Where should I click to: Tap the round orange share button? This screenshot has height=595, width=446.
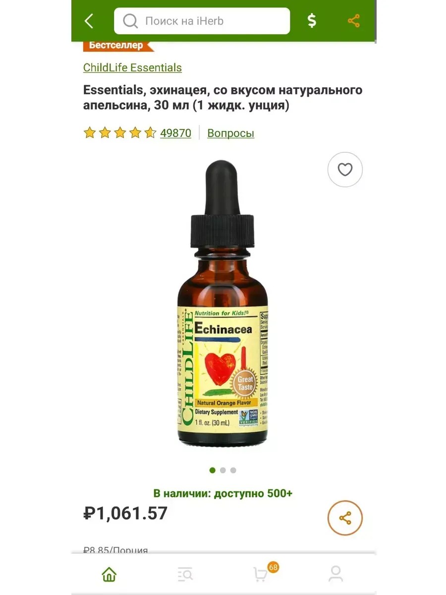pos(345,518)
